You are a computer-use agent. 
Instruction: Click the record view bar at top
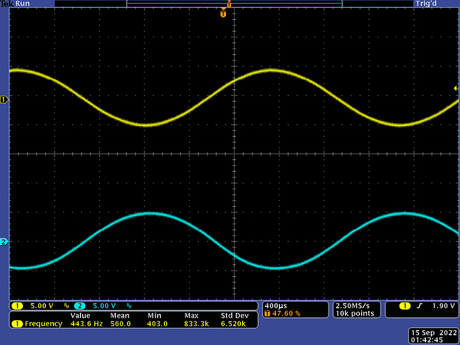235,3
